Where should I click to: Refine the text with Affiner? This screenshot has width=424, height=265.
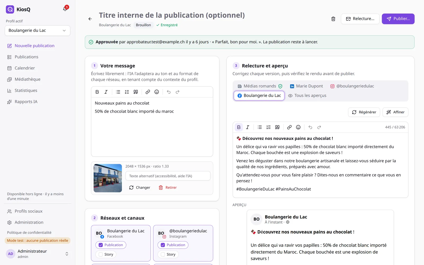(x=395, y=112)
